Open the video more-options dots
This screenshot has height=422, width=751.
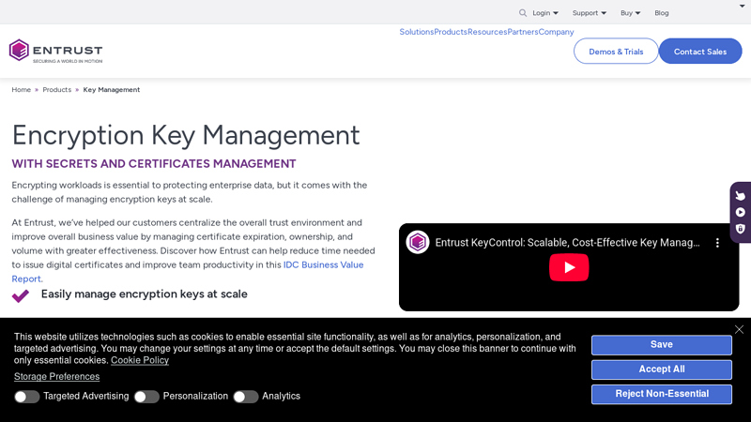(717, 243)
